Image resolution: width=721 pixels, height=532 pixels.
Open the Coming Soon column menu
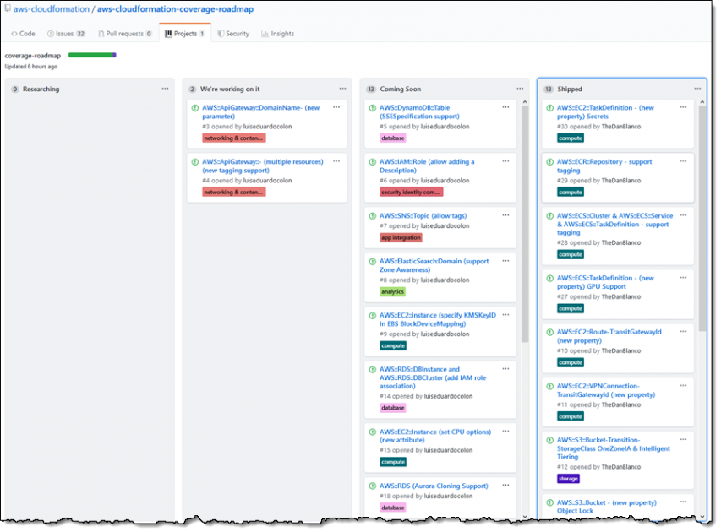point(520,88)
